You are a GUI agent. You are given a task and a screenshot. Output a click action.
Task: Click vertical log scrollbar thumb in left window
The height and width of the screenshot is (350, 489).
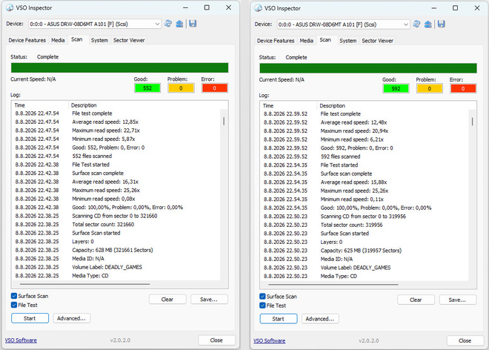pyautogui.click(x=224, y=121)
